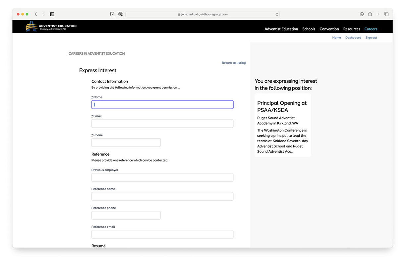Open the Safari downloads icon
The height and width of the screenshot is (264, 405).
(362, 14)
